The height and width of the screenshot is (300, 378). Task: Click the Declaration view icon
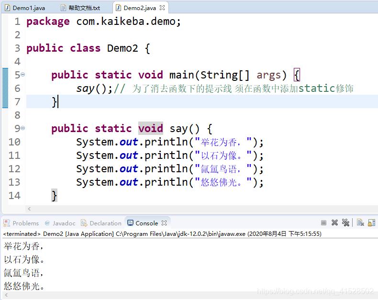pos(84,223)
